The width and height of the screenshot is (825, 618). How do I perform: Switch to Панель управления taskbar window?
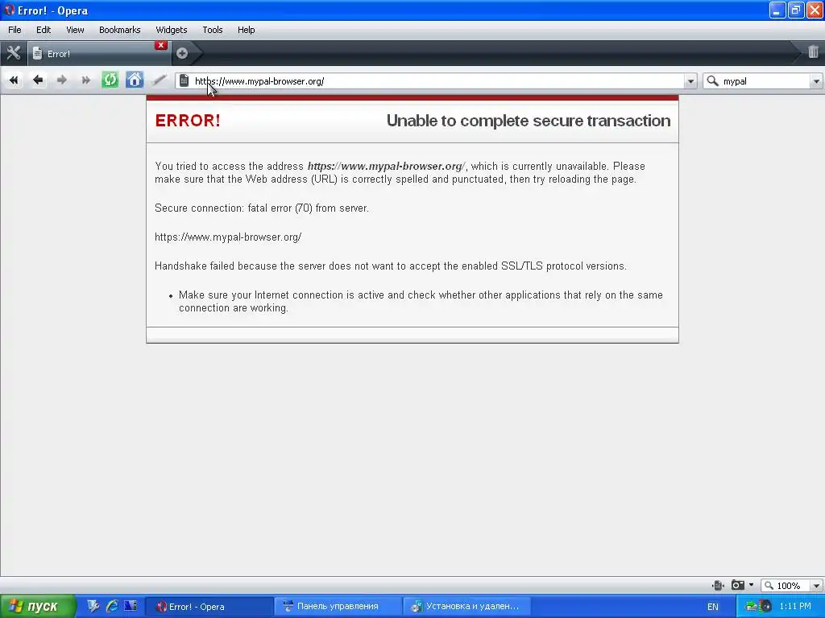pos(338,607)
